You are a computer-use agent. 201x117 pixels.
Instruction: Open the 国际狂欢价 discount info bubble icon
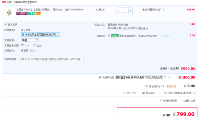(x=164, y=10)
